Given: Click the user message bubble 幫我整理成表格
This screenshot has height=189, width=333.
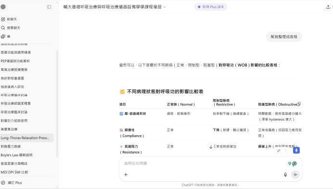Looking at the screenshot, I should [284, 37].
